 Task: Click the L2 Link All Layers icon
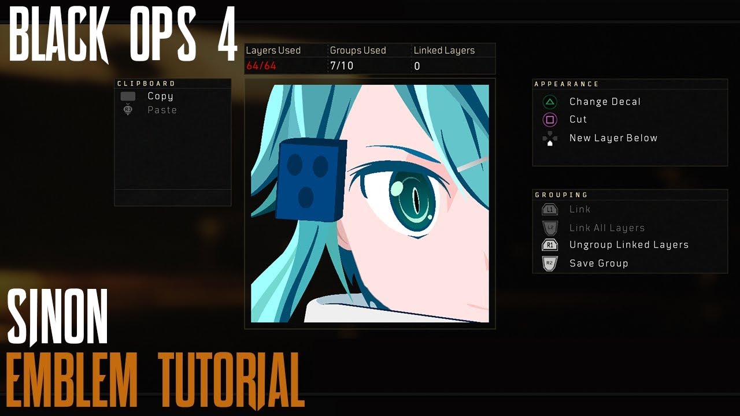click(550, 228)
